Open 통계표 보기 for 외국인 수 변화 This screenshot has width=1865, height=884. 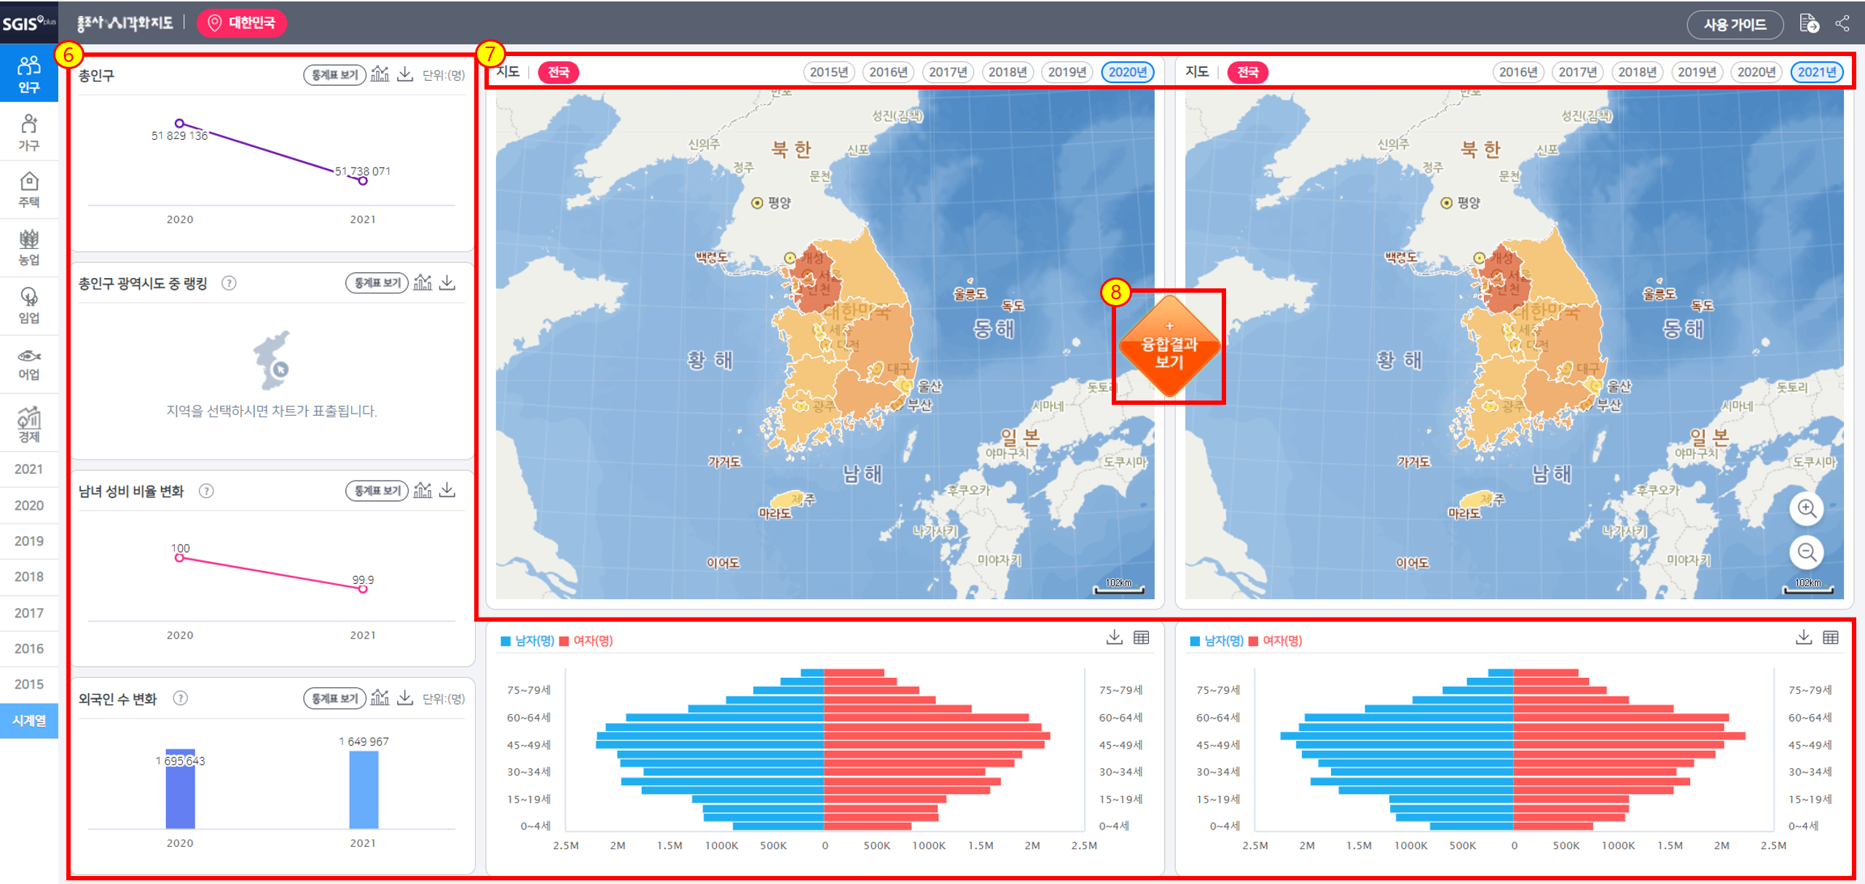334,698
